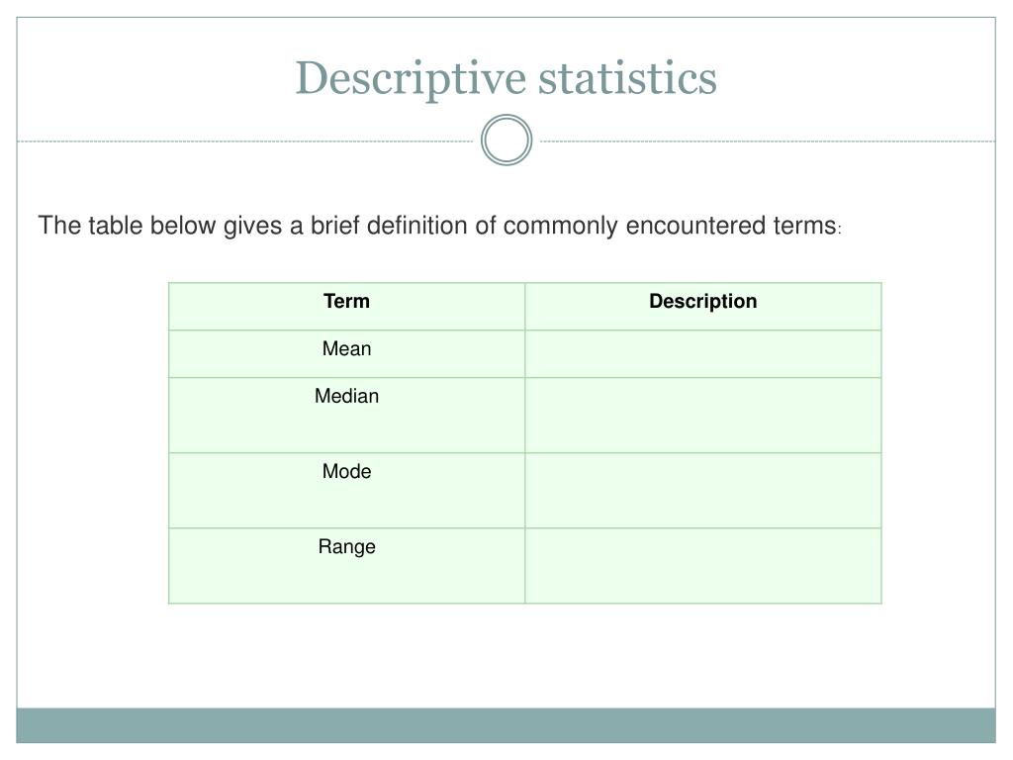
Task: Click the blank white area beneath the table
Action: tap(506, 655)
